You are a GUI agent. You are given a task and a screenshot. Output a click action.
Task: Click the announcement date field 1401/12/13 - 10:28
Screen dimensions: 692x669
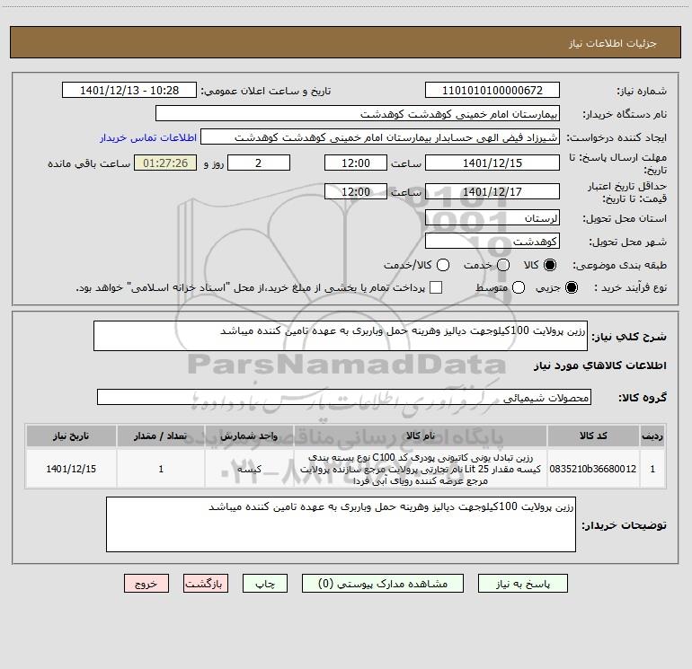129,90
